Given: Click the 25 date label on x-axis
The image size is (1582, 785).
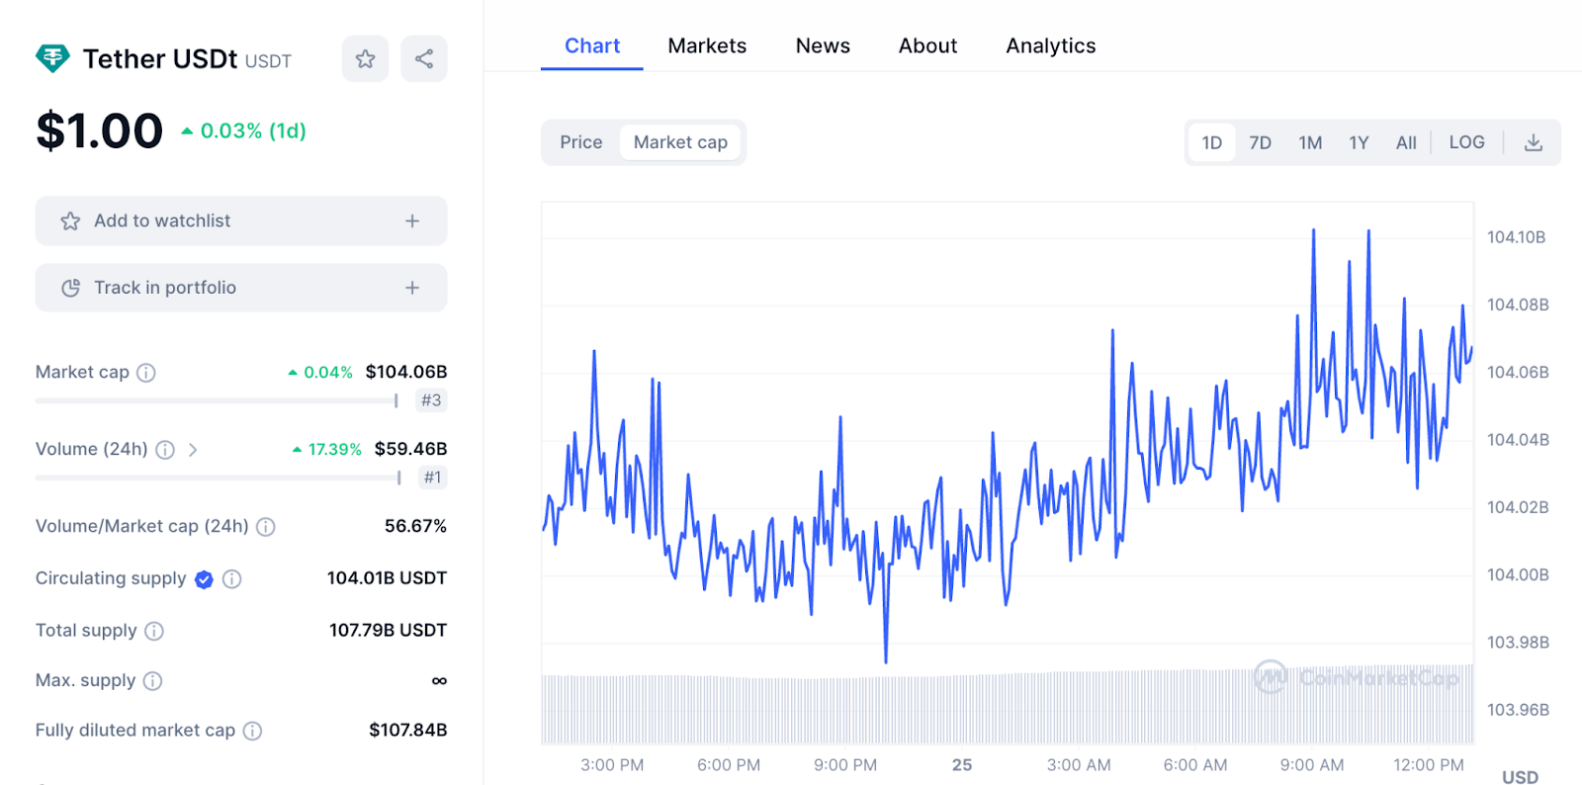Looking at the screenshot, I should point(962,765).
